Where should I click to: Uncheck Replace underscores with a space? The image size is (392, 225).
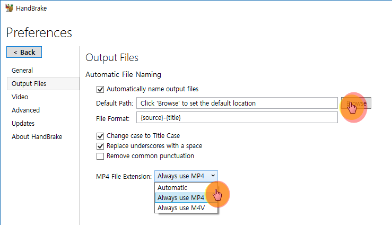click(100, 146)
